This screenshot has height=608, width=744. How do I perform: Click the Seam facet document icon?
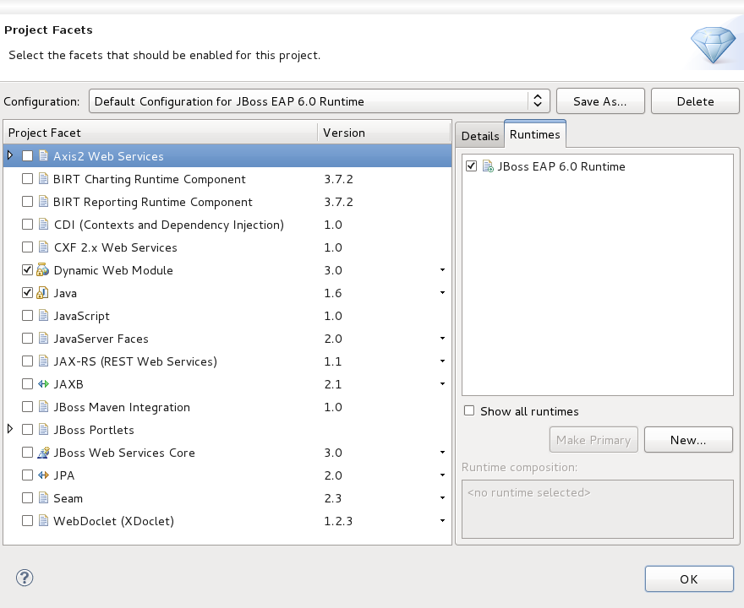(x=43, y=498)
